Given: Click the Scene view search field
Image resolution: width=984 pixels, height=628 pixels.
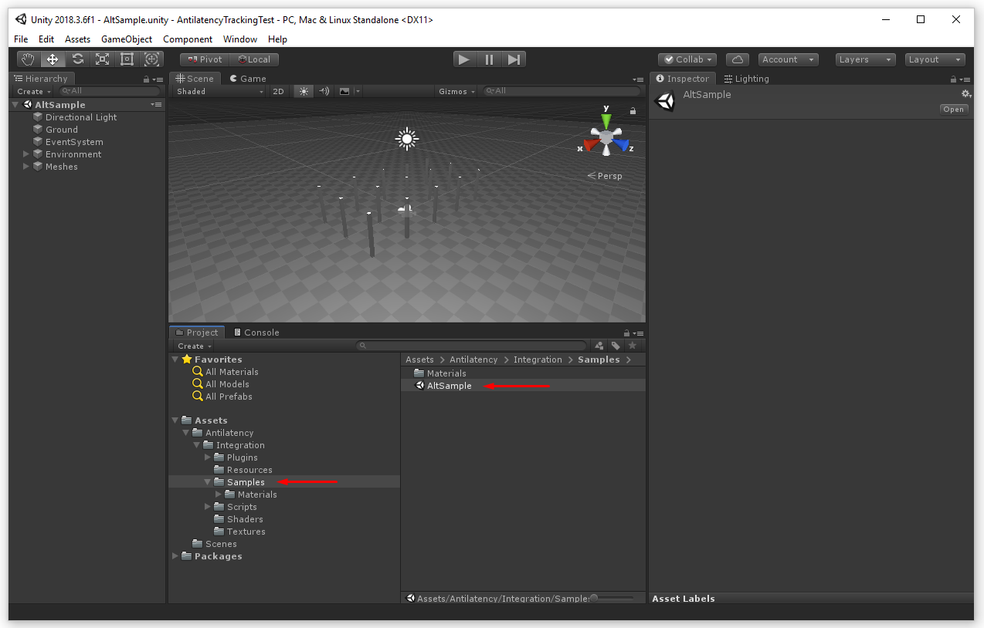Looking at the screenshot, I should [x=562, y=91].
